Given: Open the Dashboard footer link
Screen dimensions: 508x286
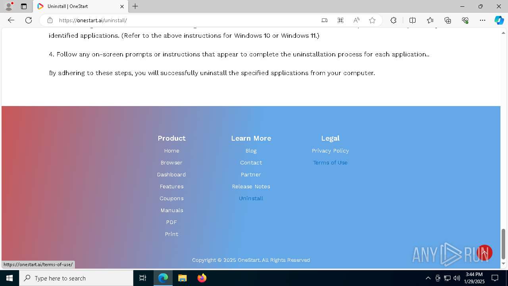Looking at the screenshot, I should tap(171, 174).
